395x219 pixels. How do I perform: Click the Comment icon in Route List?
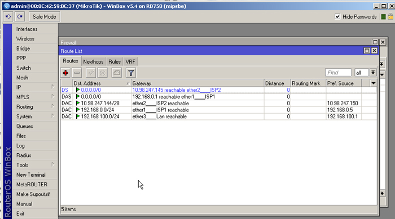point(116,73)
